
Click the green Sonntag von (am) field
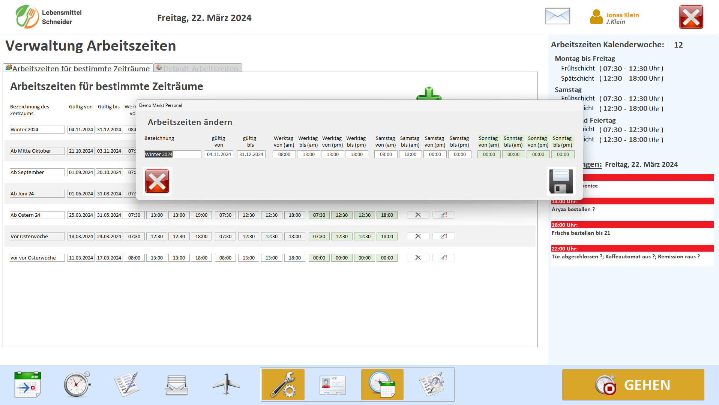[x=489, y=154]
